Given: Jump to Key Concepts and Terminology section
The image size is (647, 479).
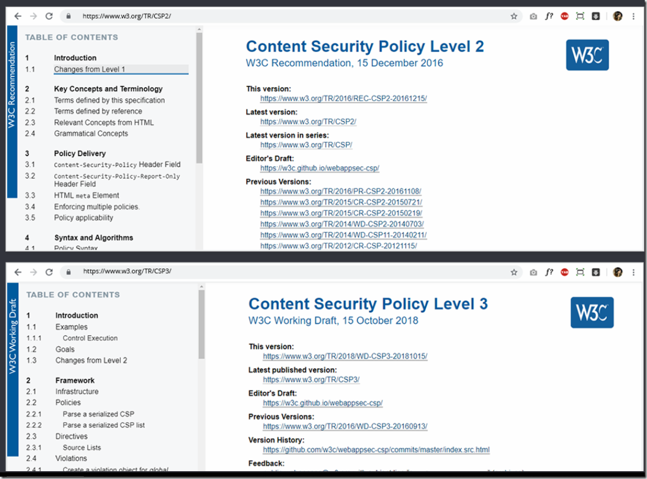Looking at the screenshot, I should click(x=108, y=89).
